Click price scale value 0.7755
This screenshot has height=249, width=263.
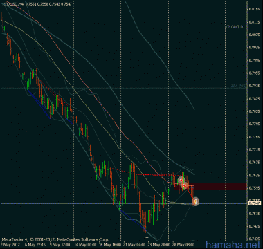(255, 137)
